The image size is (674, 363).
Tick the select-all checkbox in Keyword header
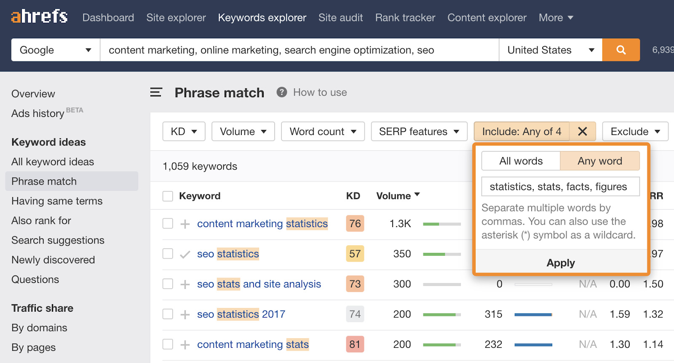(168, 196)
